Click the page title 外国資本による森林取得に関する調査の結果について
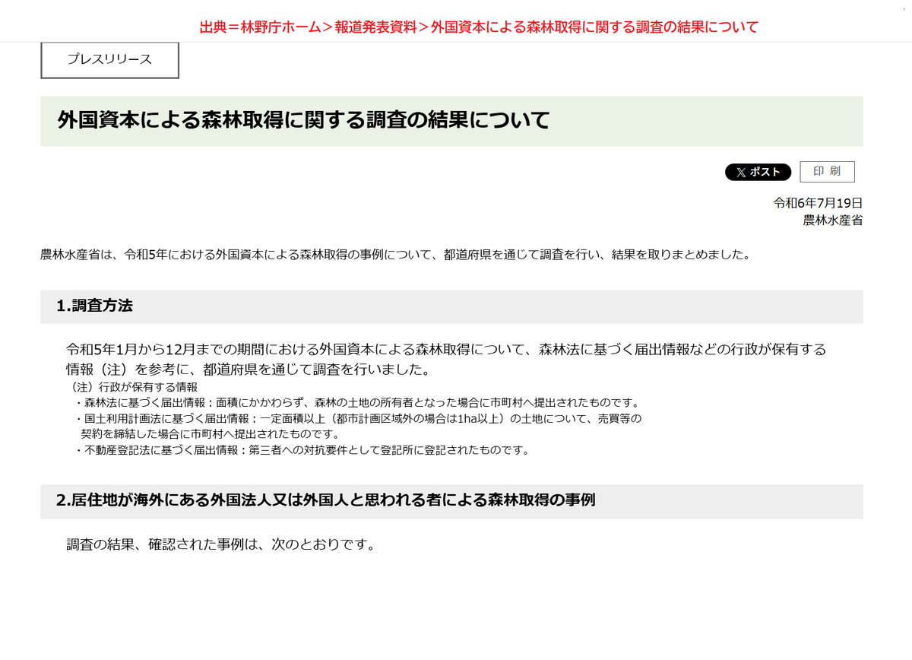 (x=303, y=120)
